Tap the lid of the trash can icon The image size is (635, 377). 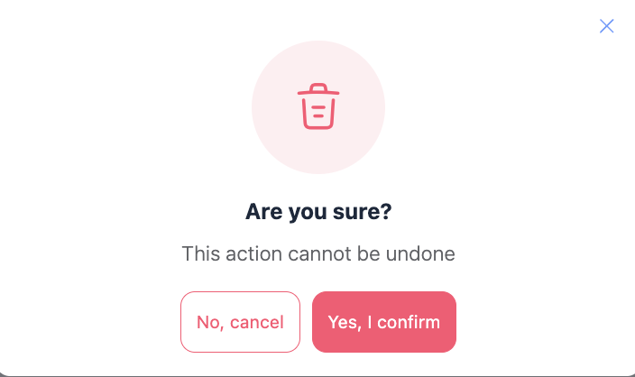[x=318, y=90]
